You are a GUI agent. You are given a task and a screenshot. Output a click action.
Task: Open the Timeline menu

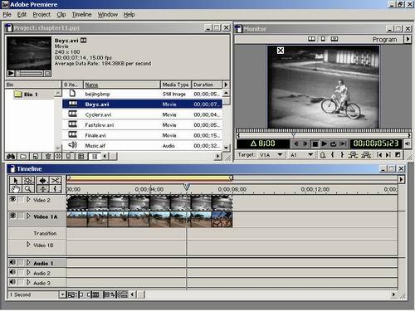(81, 15)
